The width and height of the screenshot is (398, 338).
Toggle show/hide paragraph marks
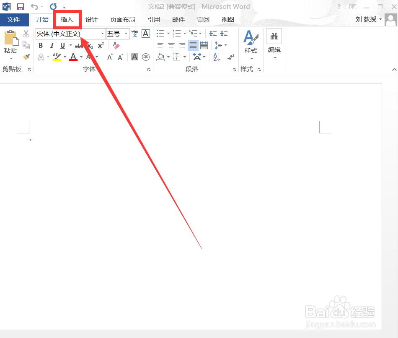coord(230,57)
